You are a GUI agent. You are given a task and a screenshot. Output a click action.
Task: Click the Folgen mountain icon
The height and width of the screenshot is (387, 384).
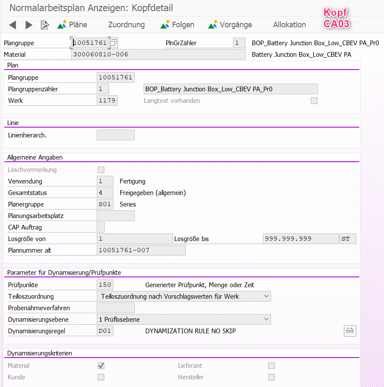click(165, 25)
